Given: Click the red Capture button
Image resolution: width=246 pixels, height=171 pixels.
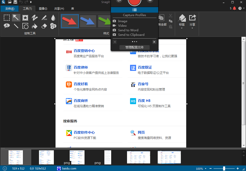Looking at the screenshot, I should click(135, 1).
